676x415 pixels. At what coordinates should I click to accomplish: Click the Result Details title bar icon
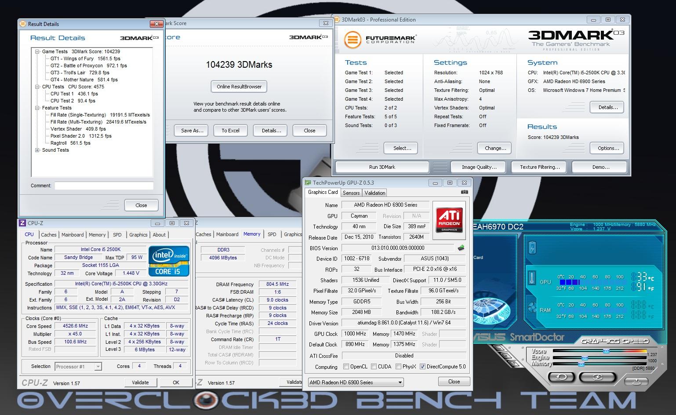(23, 24)
